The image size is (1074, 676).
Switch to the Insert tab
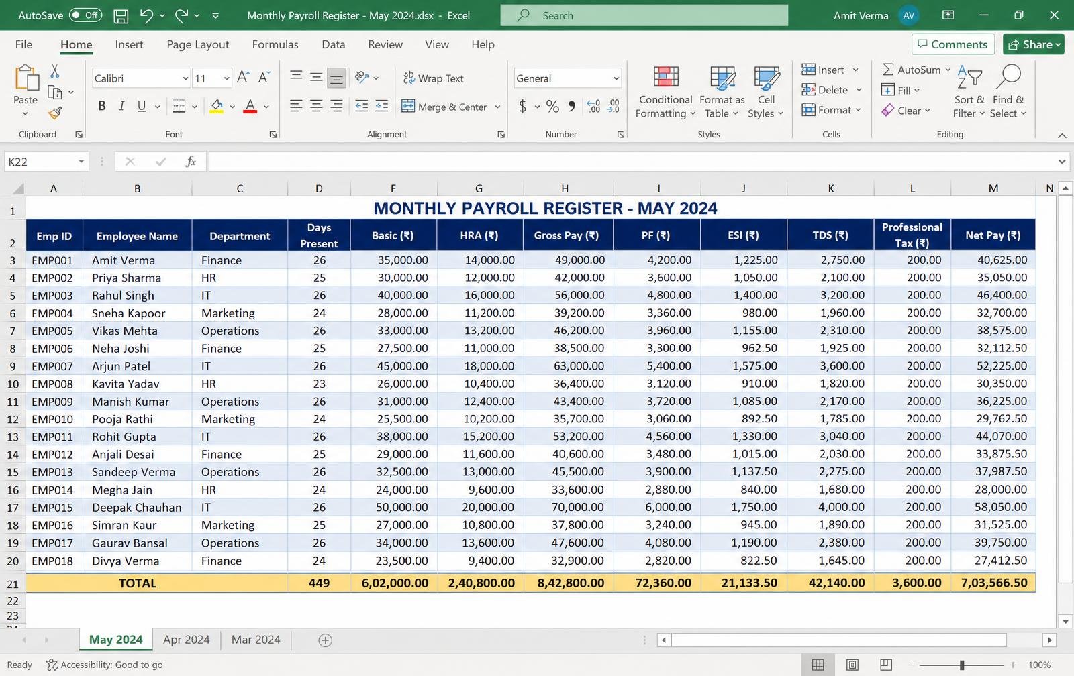(129, 44)
